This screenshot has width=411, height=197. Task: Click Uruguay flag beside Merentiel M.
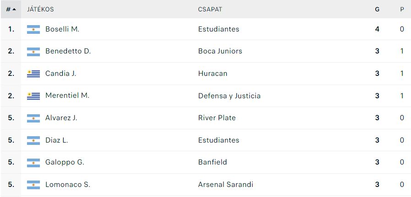pyautogui.click(x=33, y=96)
